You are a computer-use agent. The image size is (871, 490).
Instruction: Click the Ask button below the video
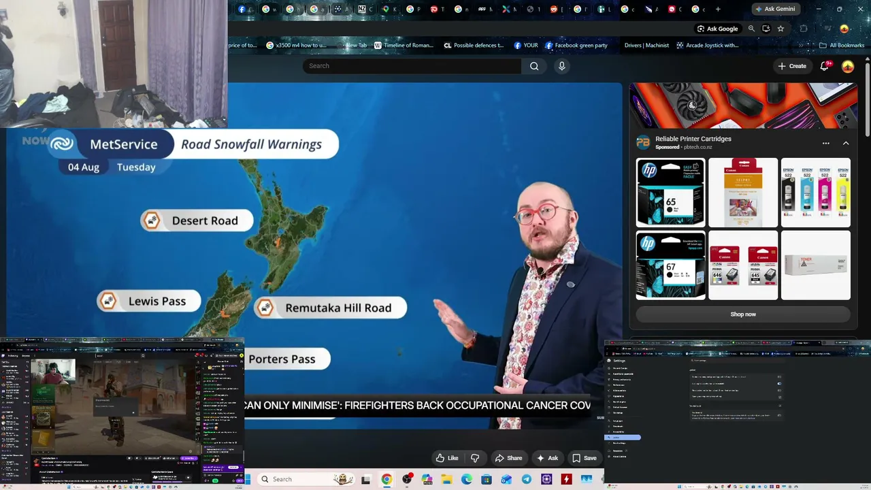(547, 458)
